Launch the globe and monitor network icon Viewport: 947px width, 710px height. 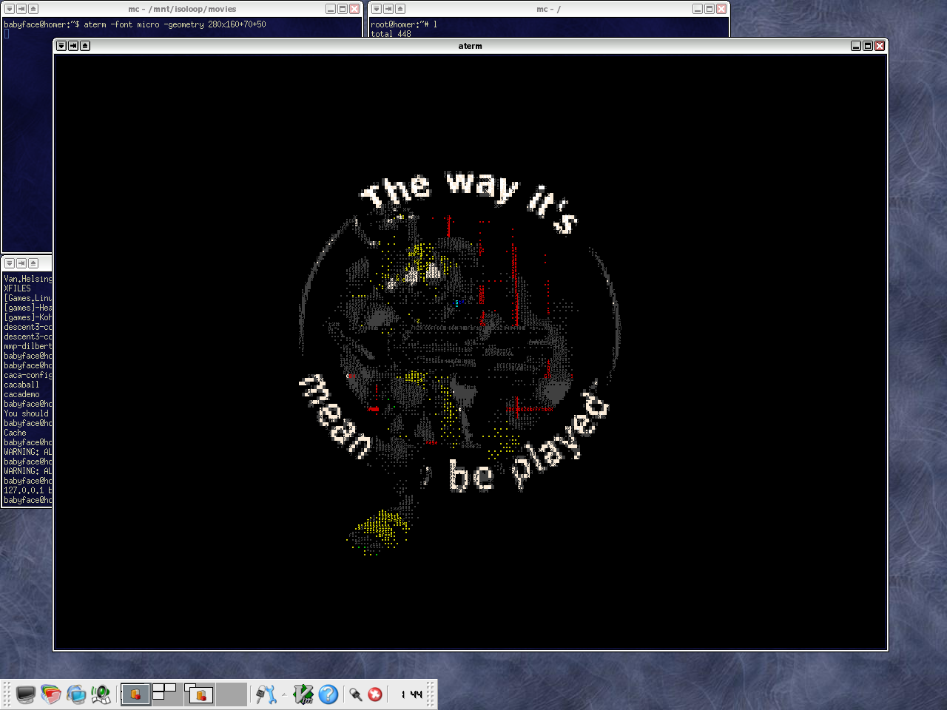(76, 694)
